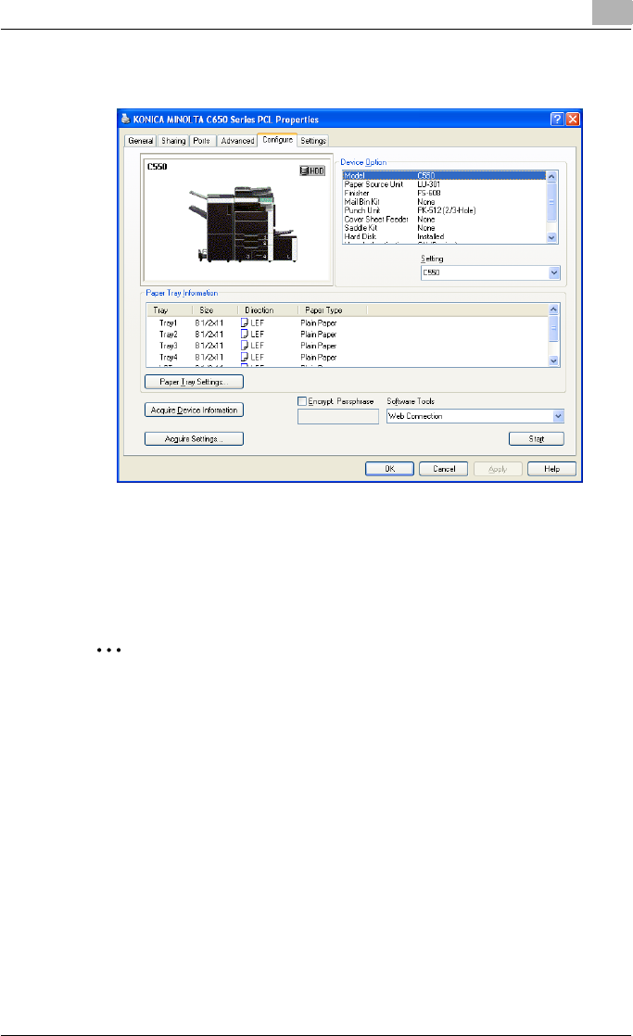The height and width of the screenshot is (1036, 633).
Task: Click Paper Tray list scroll down arrow
Action: 553,360
